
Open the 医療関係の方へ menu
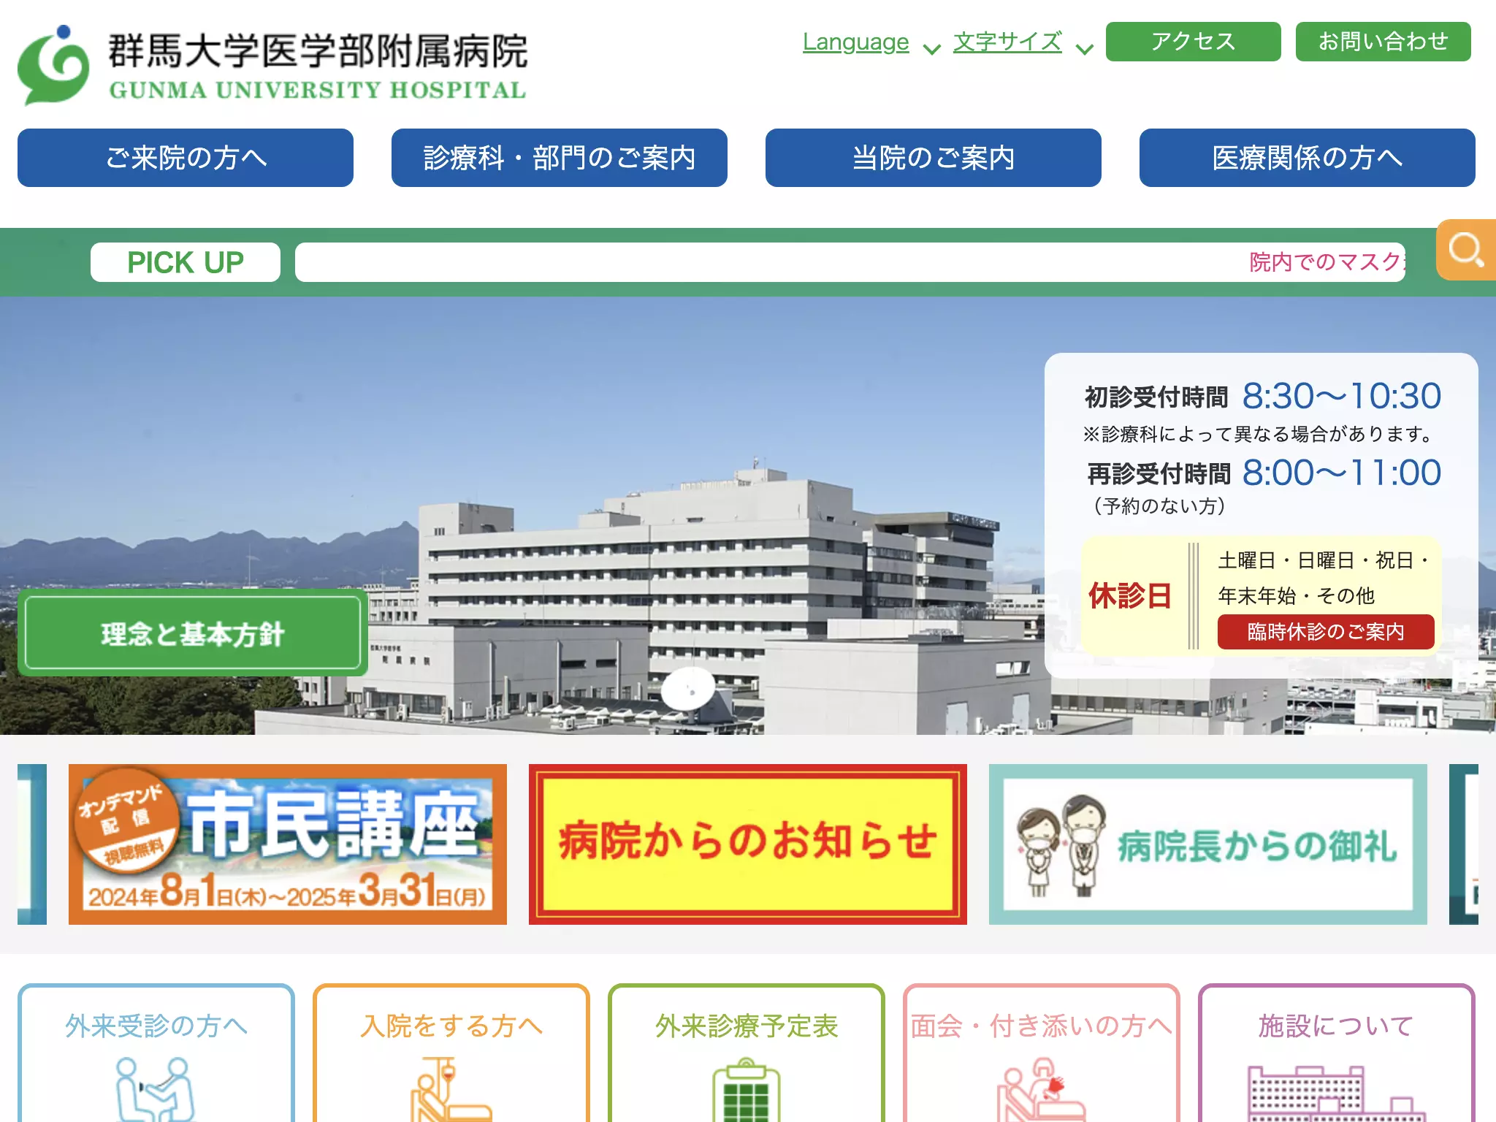[x=1308, y=158]
